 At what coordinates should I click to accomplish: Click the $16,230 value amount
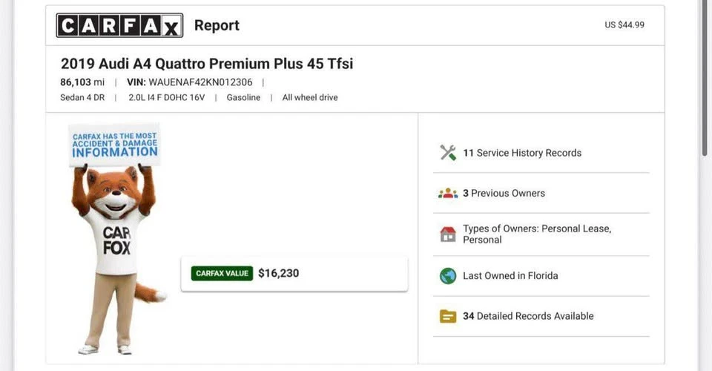point(278,273)
